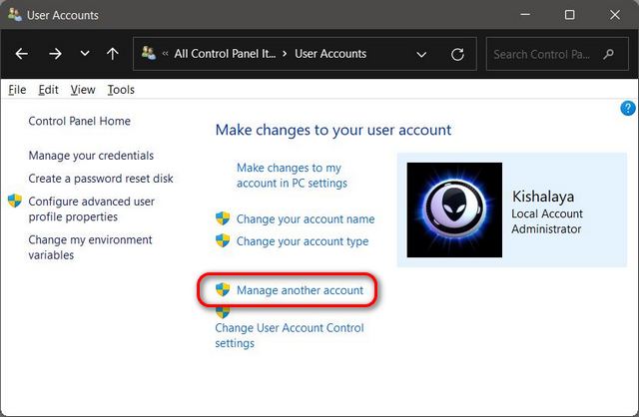Click the Back arrow navigation button
639x417 pixels.
22,54
